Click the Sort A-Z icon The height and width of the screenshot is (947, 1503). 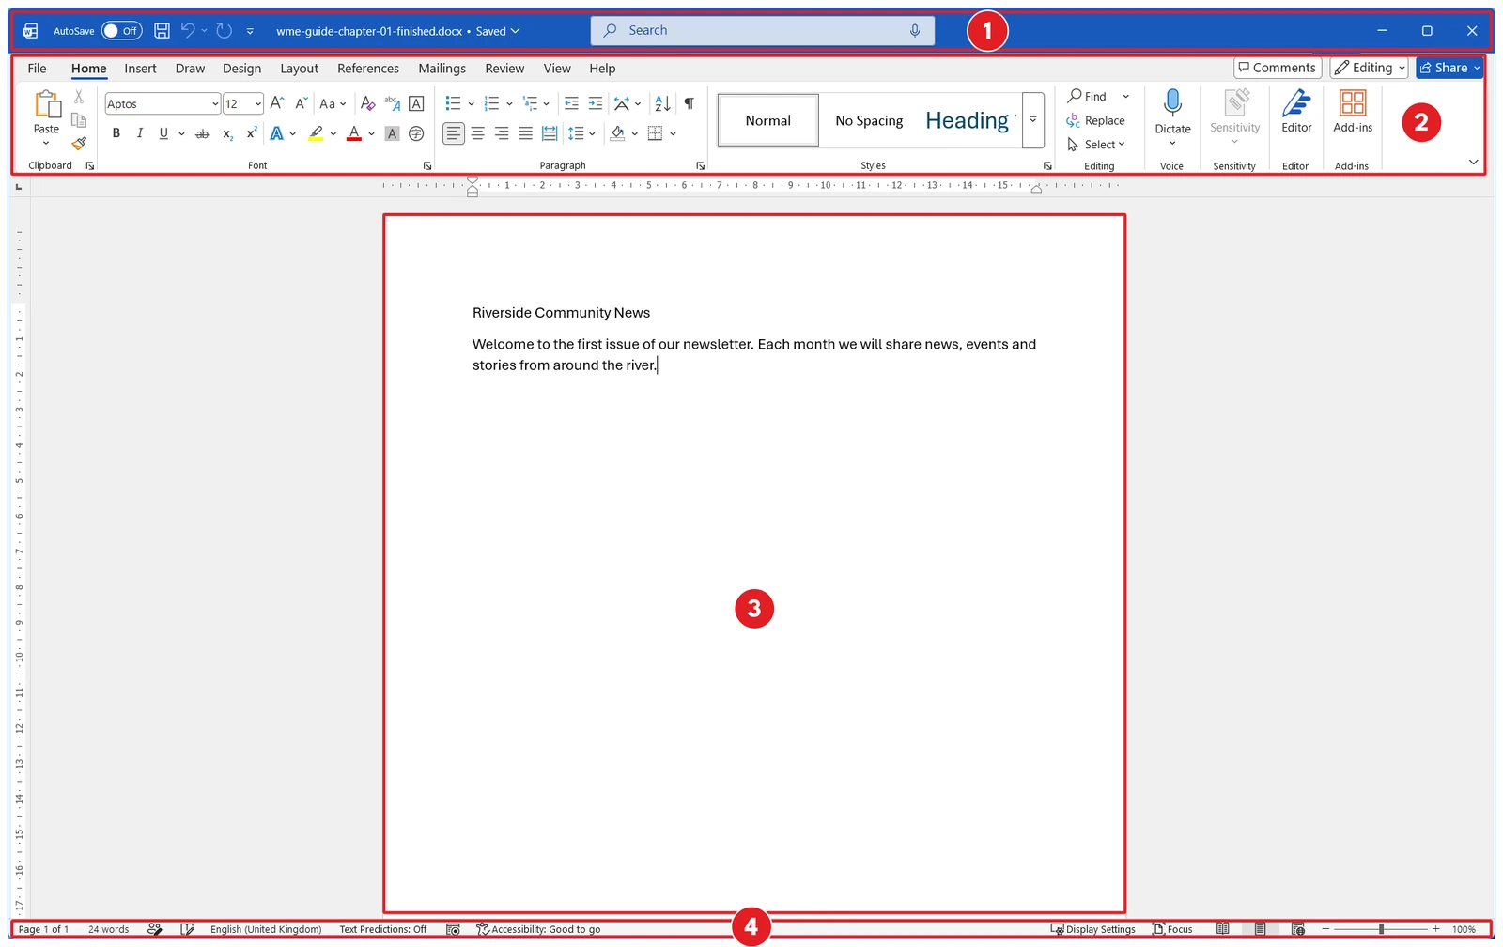click(662, 103)
